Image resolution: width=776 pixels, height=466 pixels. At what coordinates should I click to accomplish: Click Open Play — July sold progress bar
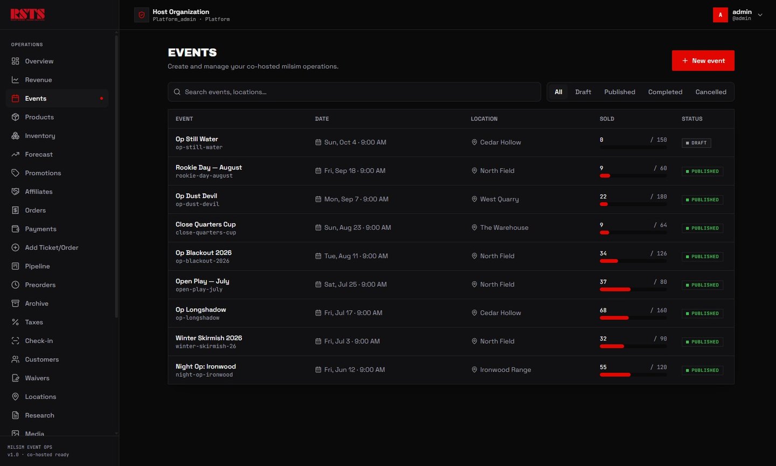pyautogui.click(x=633, y=289)
